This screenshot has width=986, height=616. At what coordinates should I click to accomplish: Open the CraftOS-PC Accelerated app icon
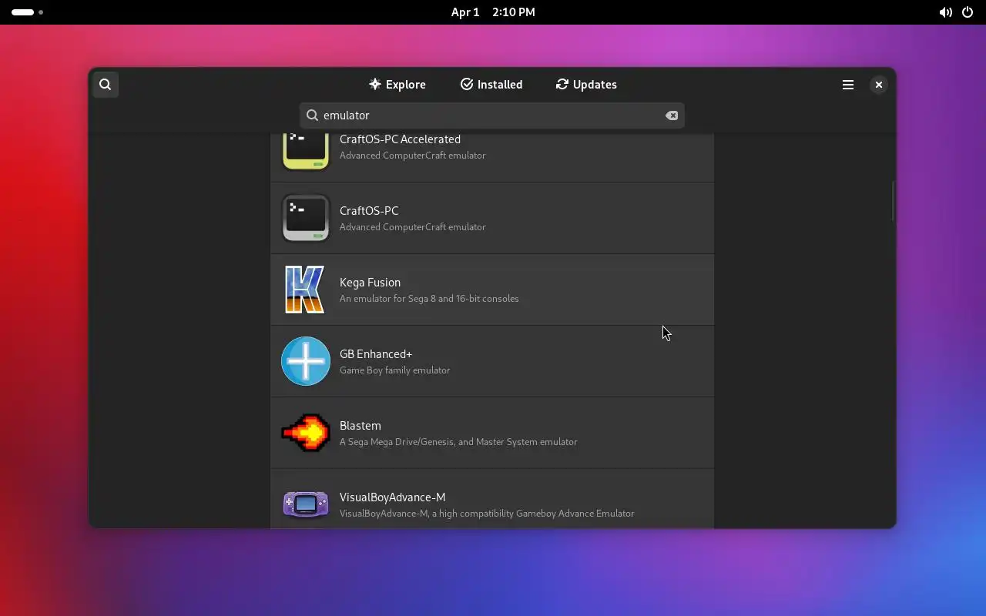coord(306,151)
